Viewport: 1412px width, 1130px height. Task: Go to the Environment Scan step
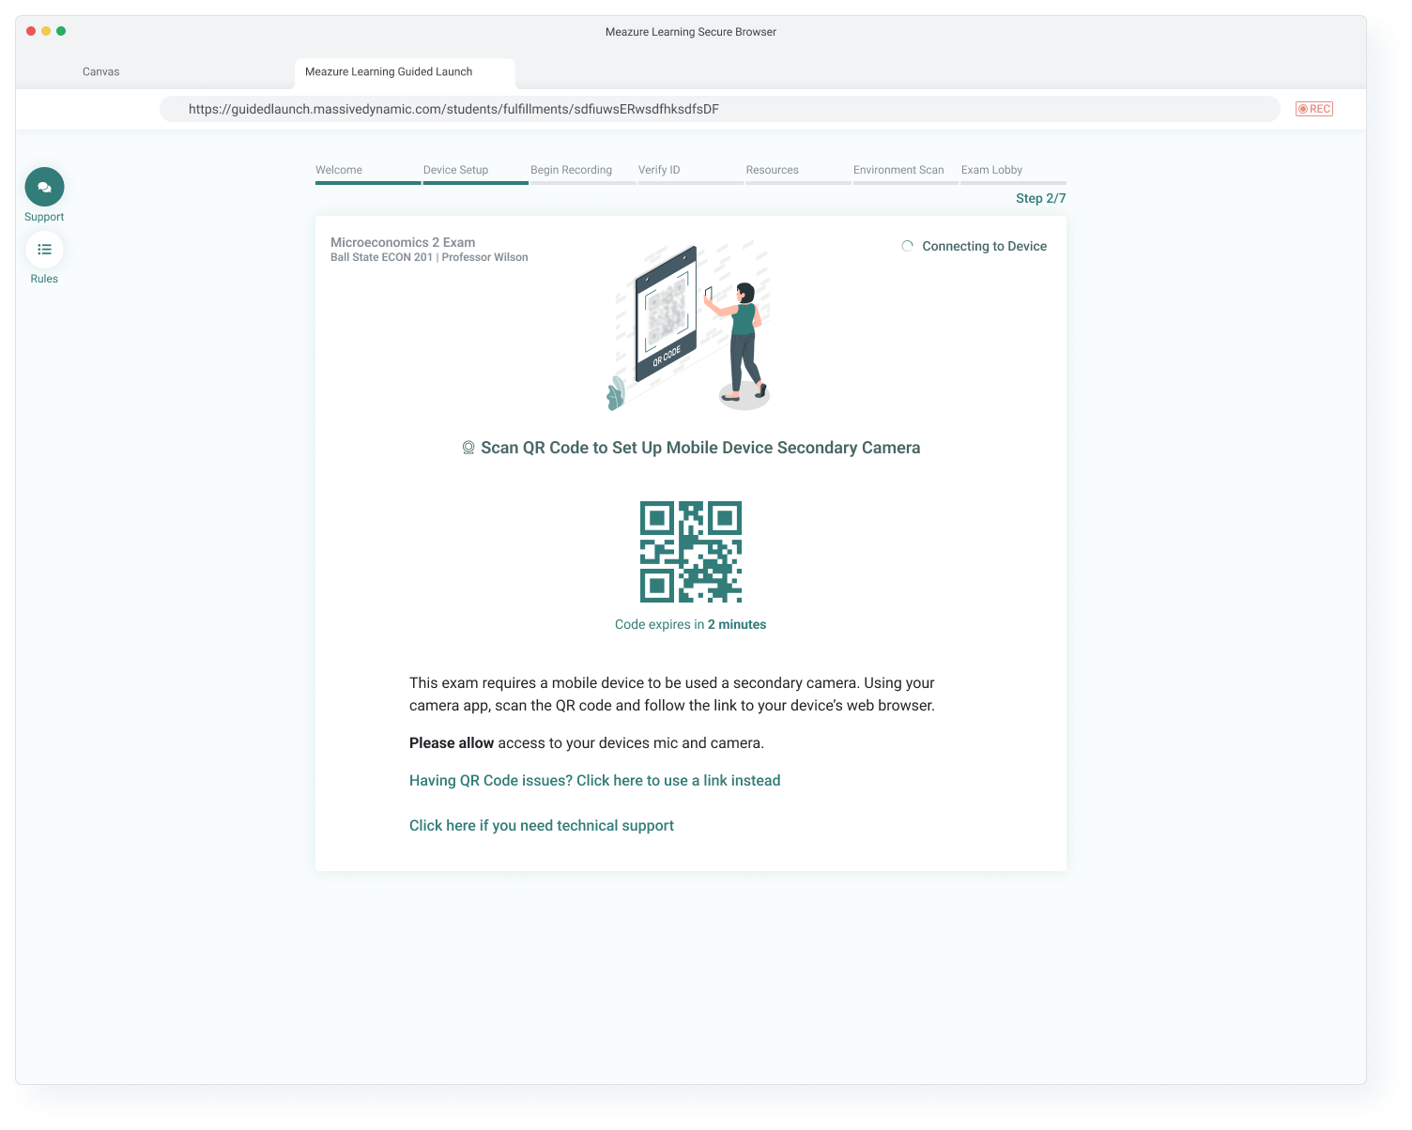(x=905, y=173)
